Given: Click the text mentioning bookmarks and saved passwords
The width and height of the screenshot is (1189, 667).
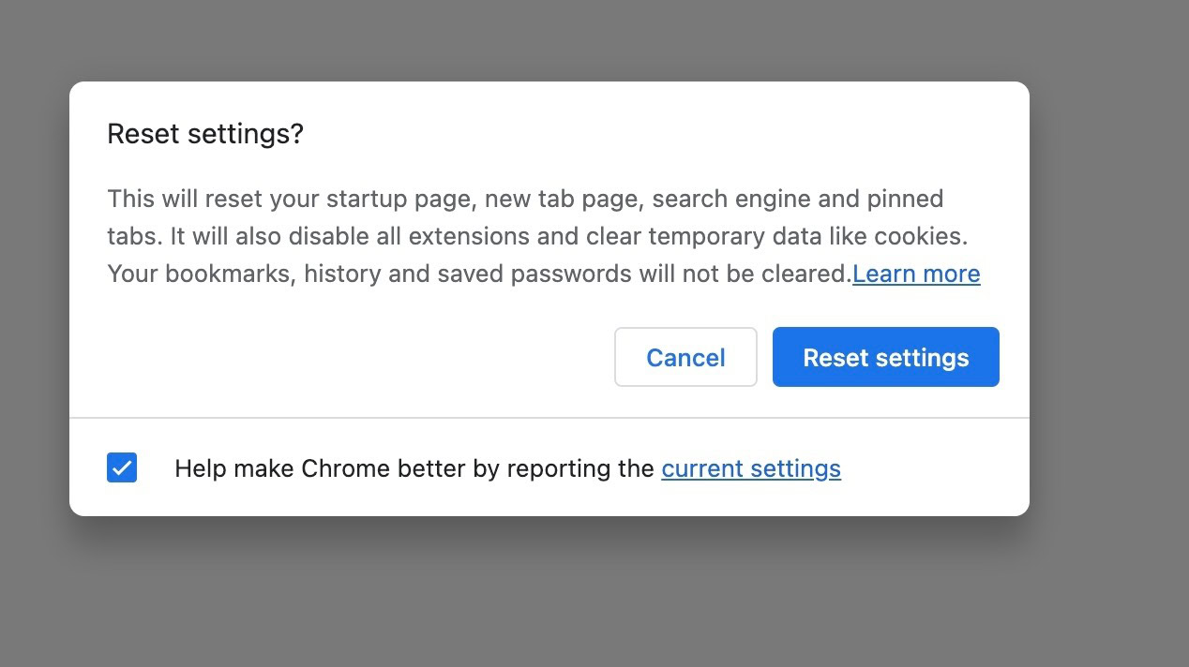Looking at the screenshot, I should coord(478,274).
